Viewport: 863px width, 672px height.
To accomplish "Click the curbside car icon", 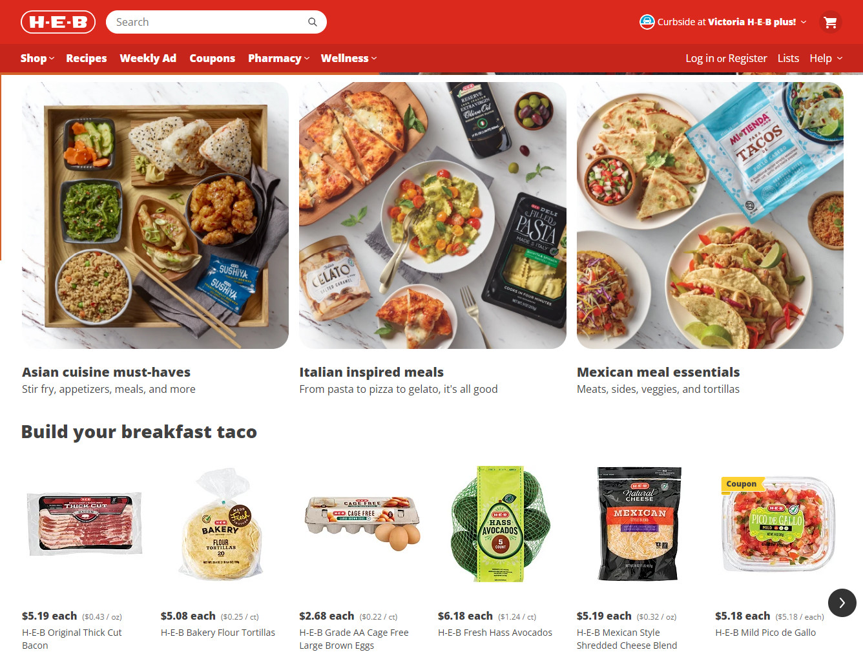I will (x=647, y=22).
